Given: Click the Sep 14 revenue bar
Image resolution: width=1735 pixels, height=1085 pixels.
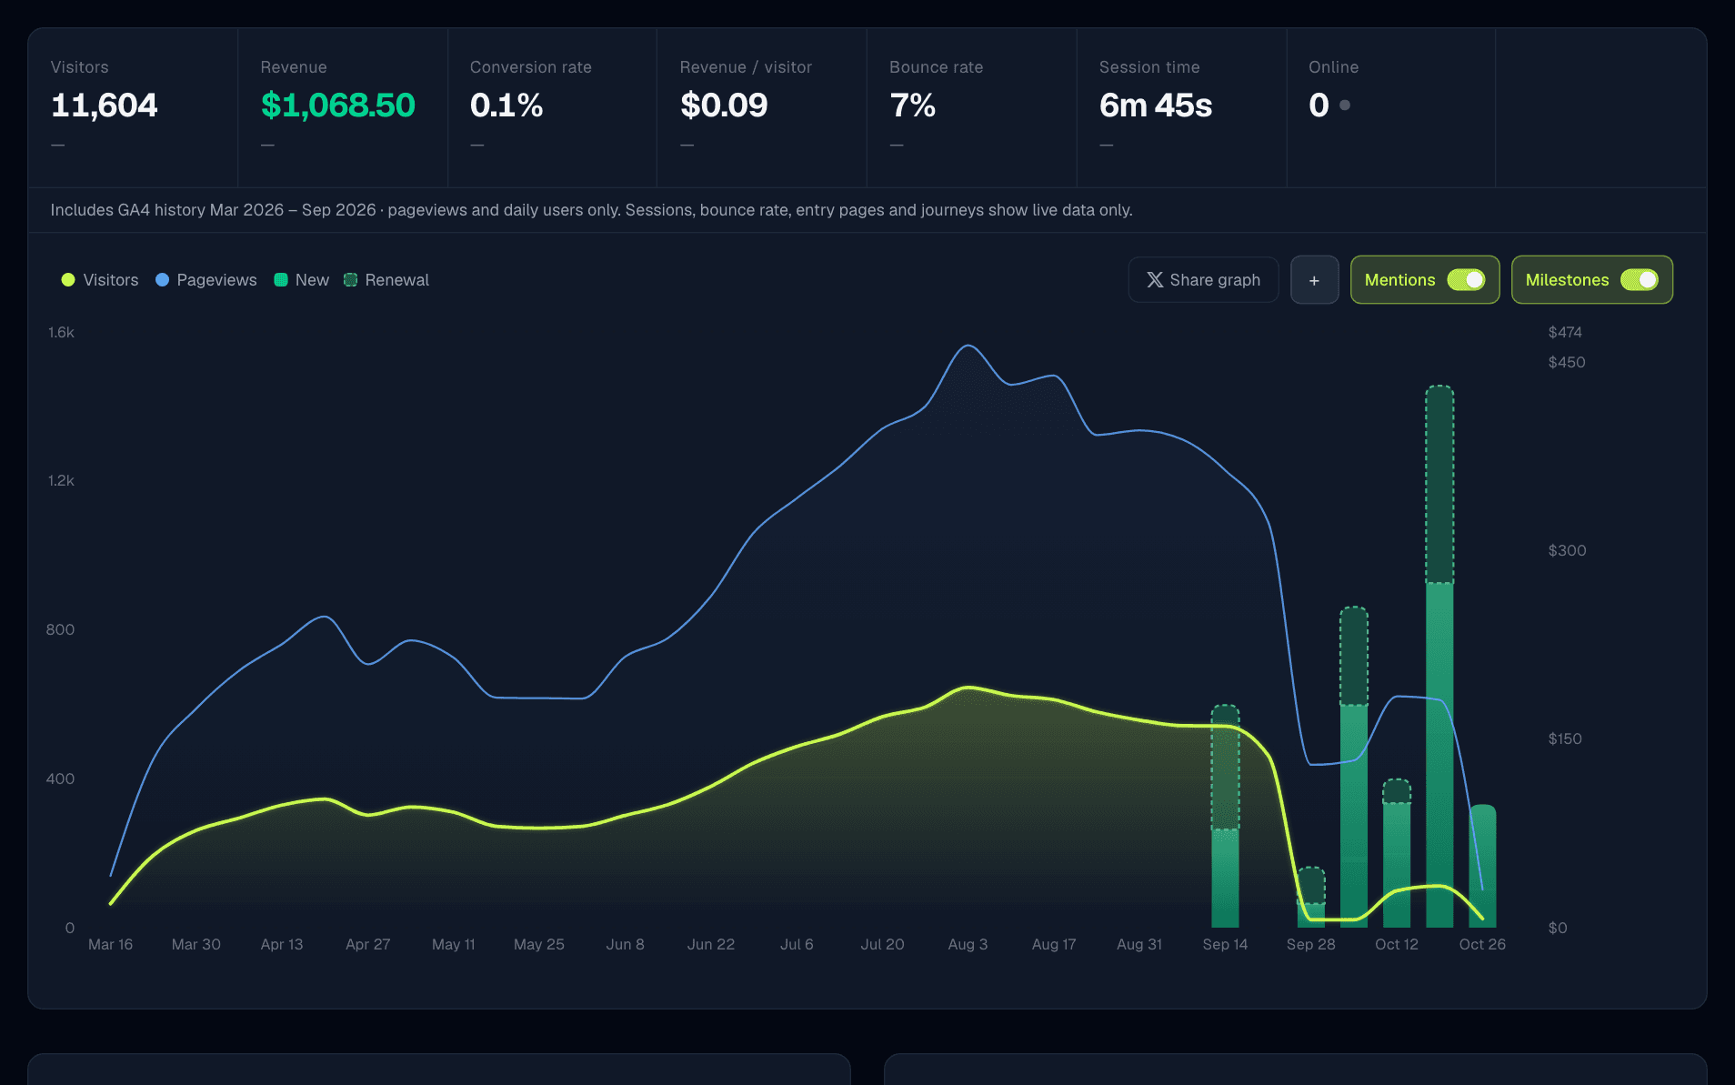Looking at the screenshot, I should click(1225, 817).
